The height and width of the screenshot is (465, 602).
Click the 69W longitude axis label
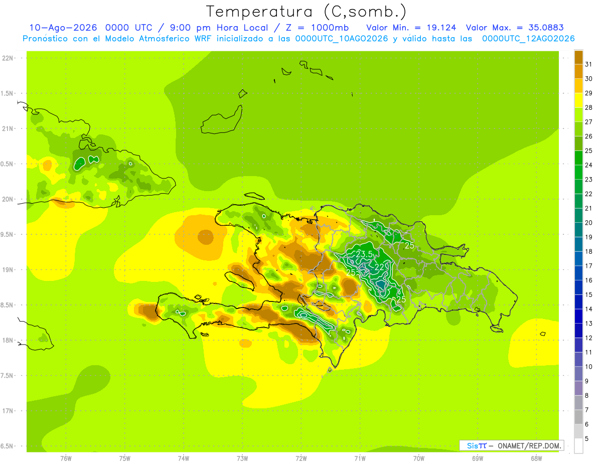point(477,458)
